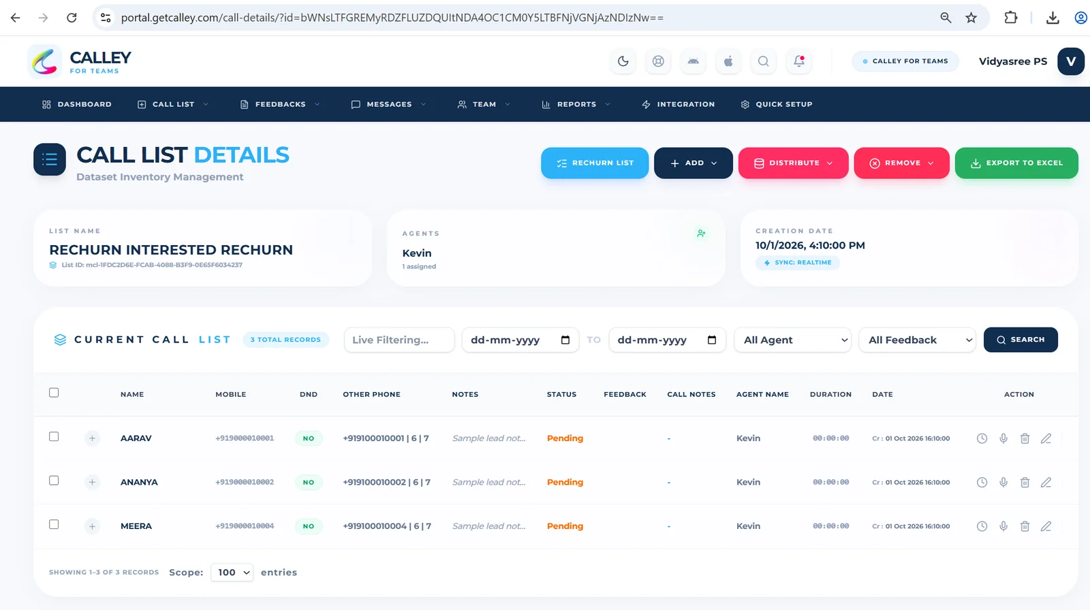The height and width of the screenshot is (610, 1090).
Task: Click the Search button
Action: (x=1021, y=340)
